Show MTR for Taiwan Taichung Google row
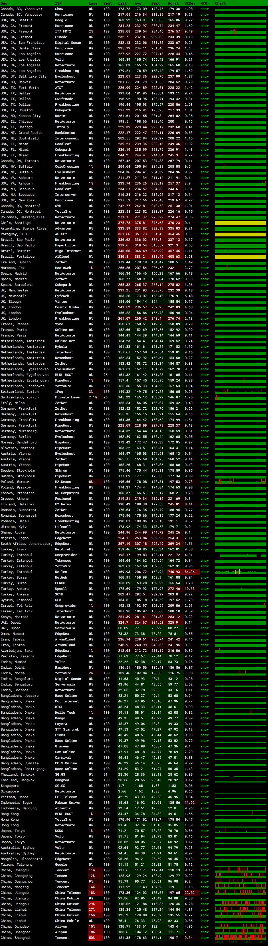 click(205, 864)
